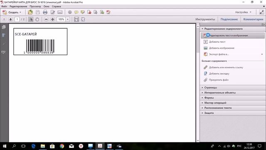Viewport: 266px width, 150px height.
Task: Go to the next page arrow
Action: click(10, 19)
